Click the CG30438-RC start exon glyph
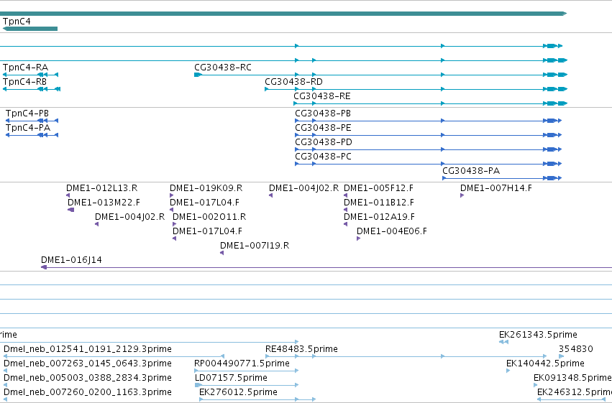612x403 pixels. coord(198,75)
